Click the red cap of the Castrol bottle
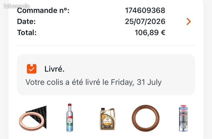The height and width of the screenshot is (139, 212). (x=70, y=105)
